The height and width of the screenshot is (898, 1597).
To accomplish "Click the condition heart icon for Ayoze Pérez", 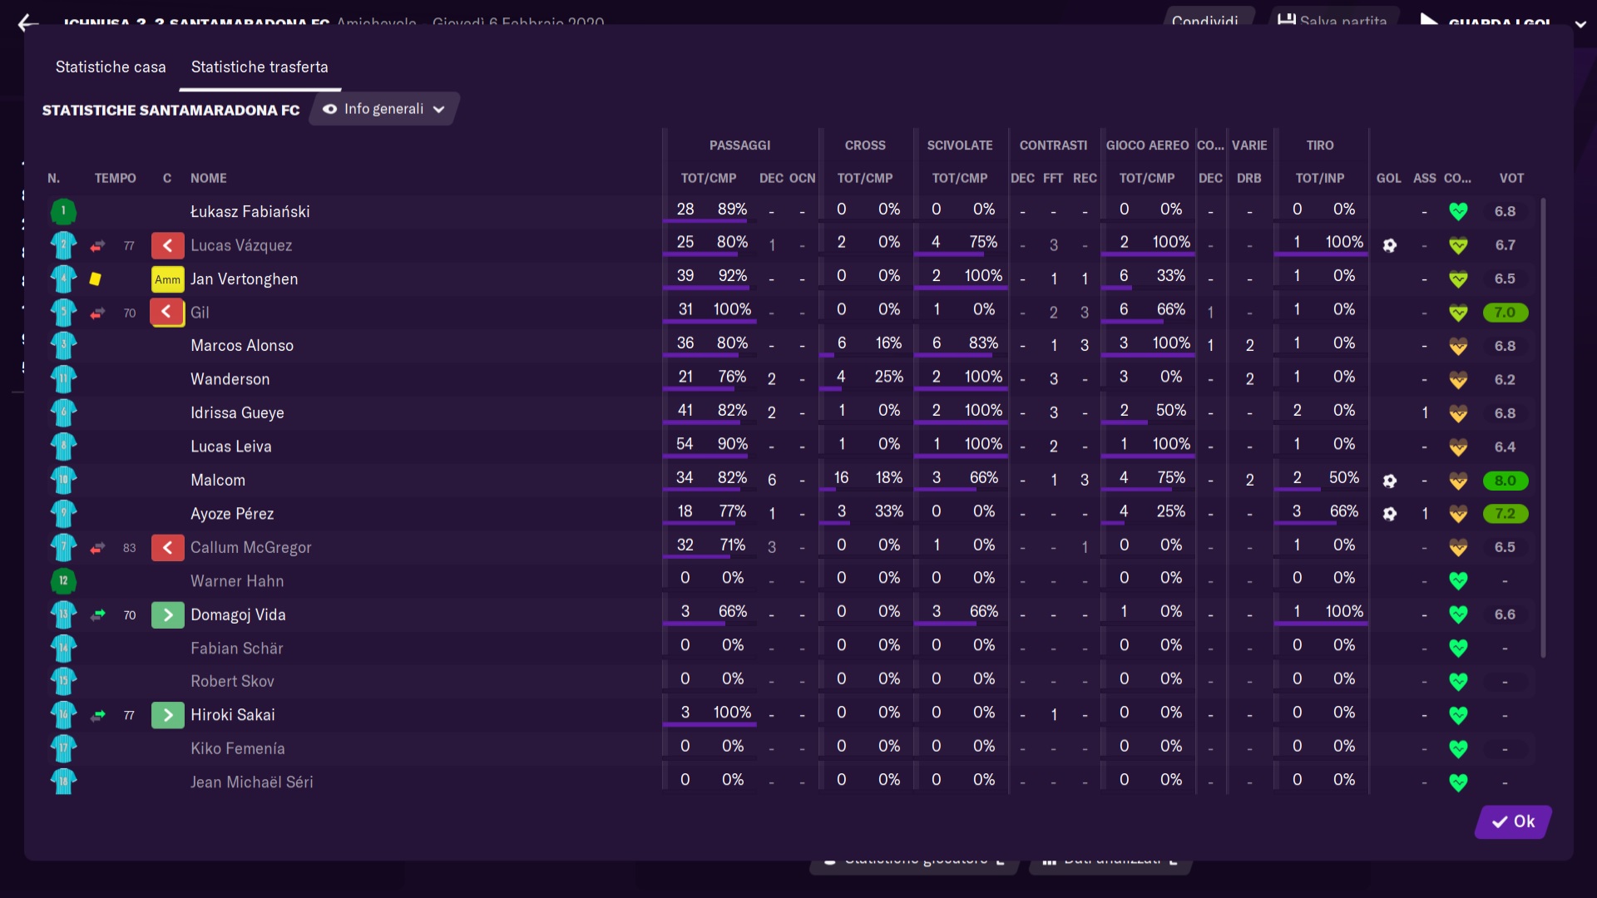I will point(1457,514).
